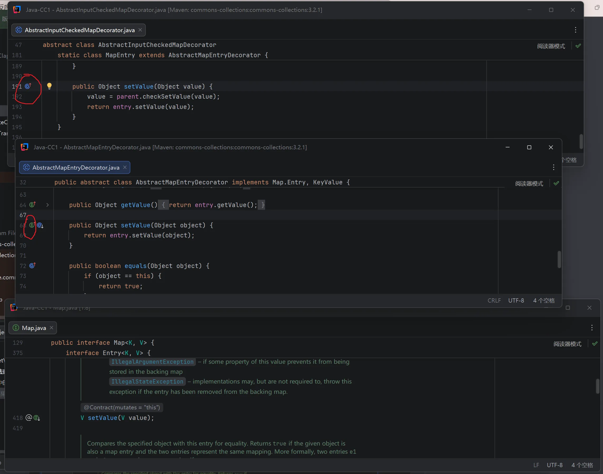Viewport: 603px width, 474px height.
Task: Toggle reader mode in AbstractMapEntryDecorator editor
Action: [529, 183]
